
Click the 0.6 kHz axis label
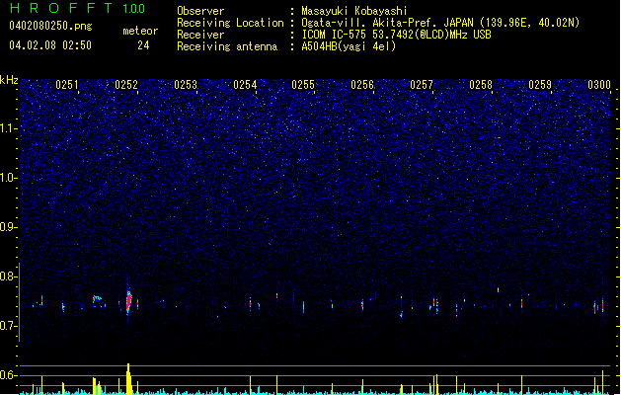[x=9, y=375]
